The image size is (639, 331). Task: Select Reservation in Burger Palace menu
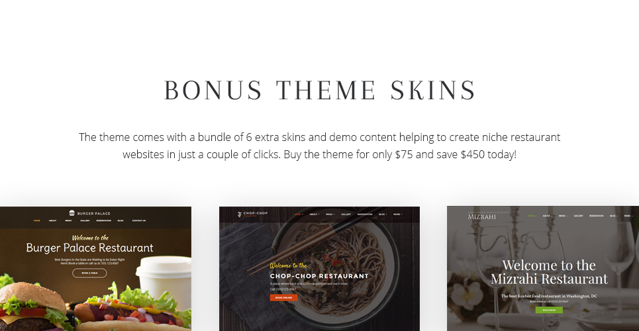[103, 220]
